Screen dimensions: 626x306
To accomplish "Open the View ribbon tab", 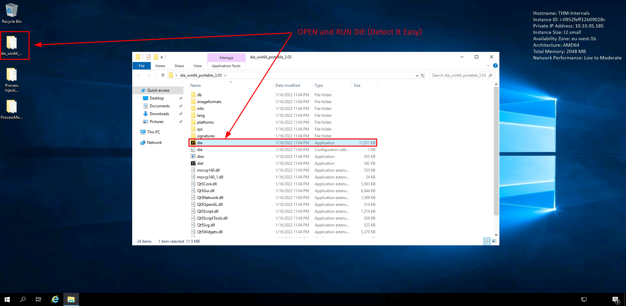I will tap(197, 66).
